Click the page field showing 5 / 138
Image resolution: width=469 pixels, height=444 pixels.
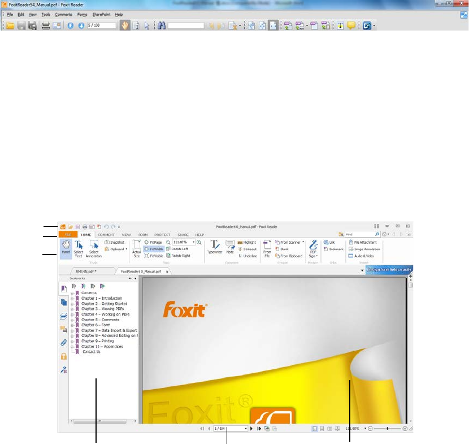[x=101, y=25]
